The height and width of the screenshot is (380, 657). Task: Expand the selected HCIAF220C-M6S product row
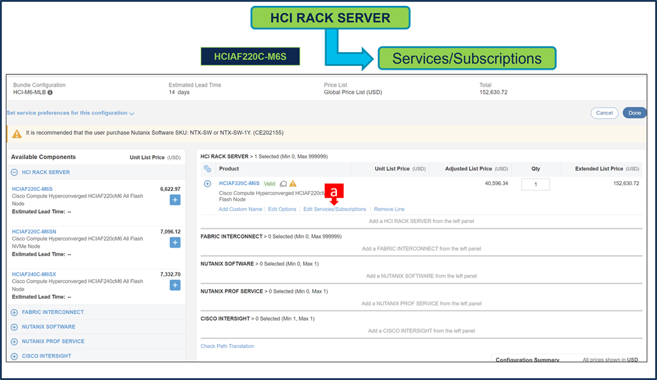[x=207, y=184]
